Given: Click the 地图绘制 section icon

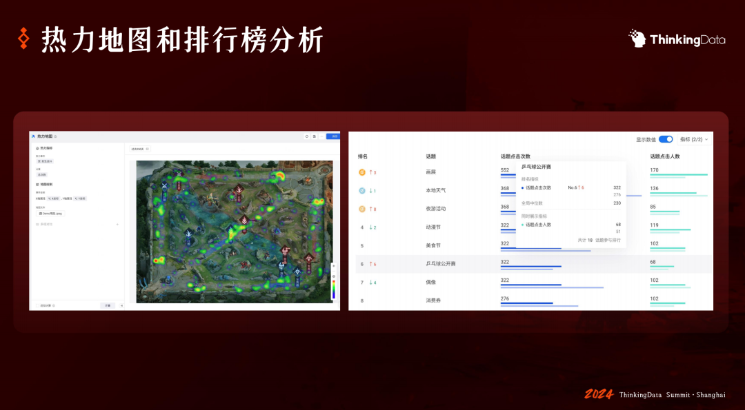Looking at the screenshot, I should pyautogui.click(x=37, y=184).
